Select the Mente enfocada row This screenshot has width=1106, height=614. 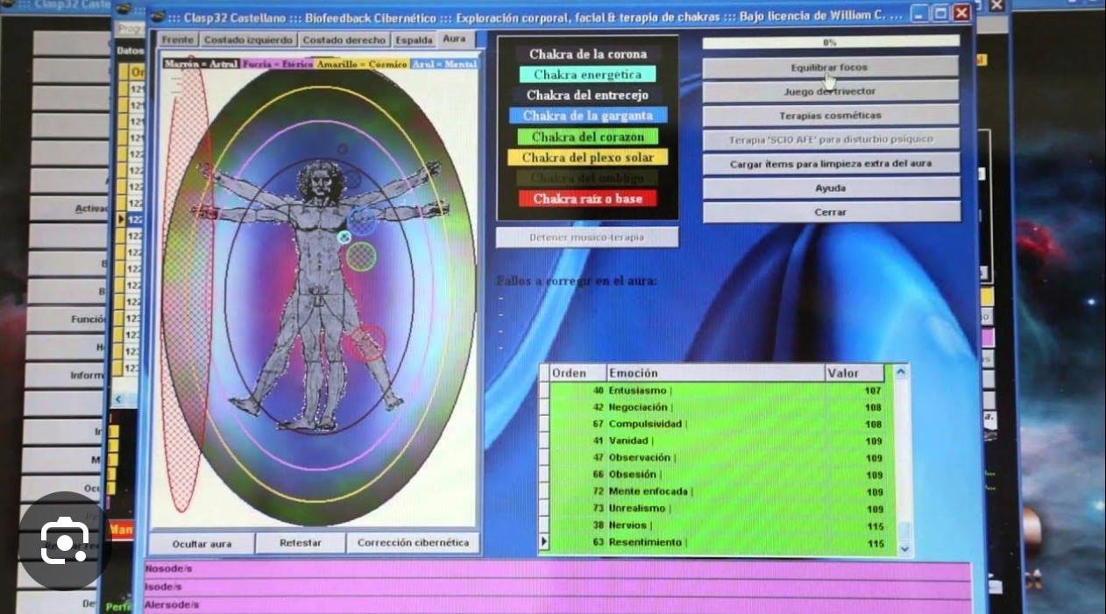click(x=718, y=492)
